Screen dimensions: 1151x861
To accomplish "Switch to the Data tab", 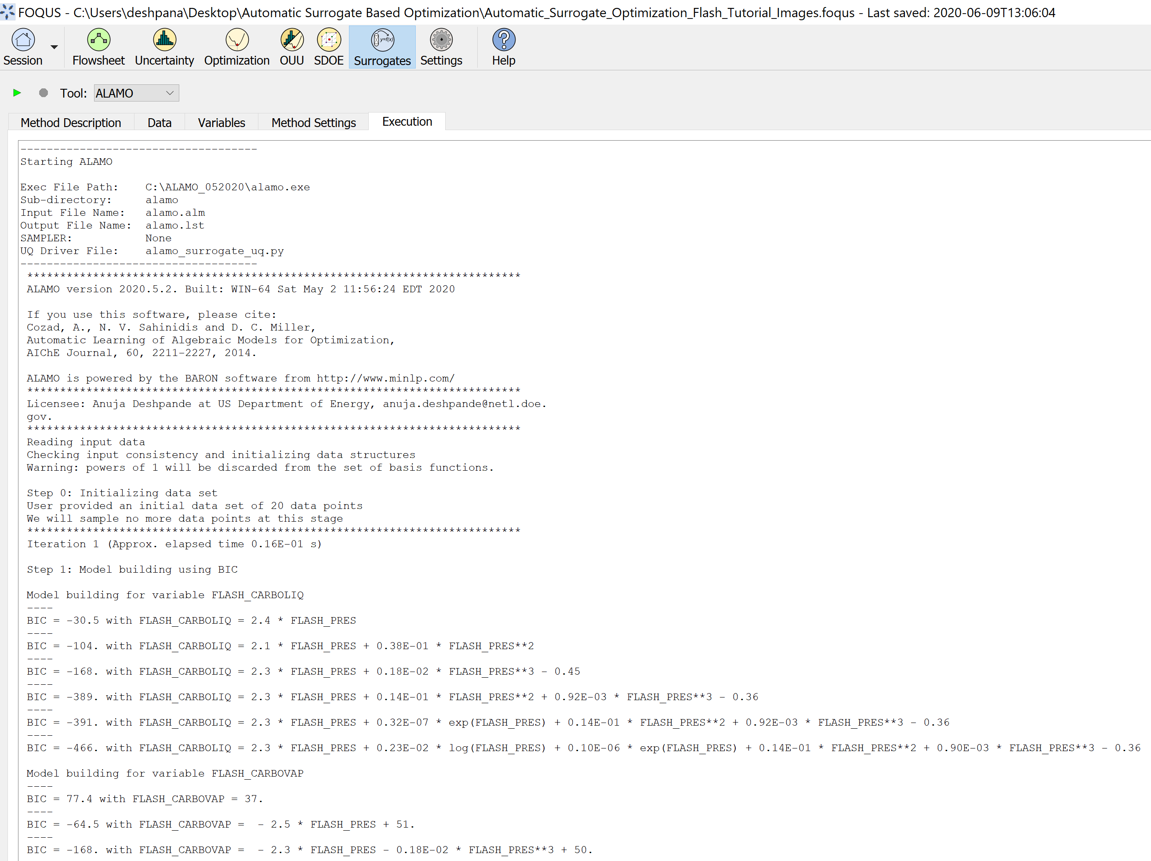I will point(159,123).
